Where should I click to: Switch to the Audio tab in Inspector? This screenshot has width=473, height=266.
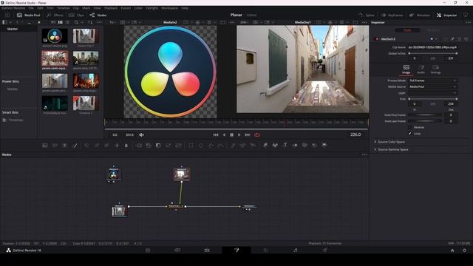[421, 69]
